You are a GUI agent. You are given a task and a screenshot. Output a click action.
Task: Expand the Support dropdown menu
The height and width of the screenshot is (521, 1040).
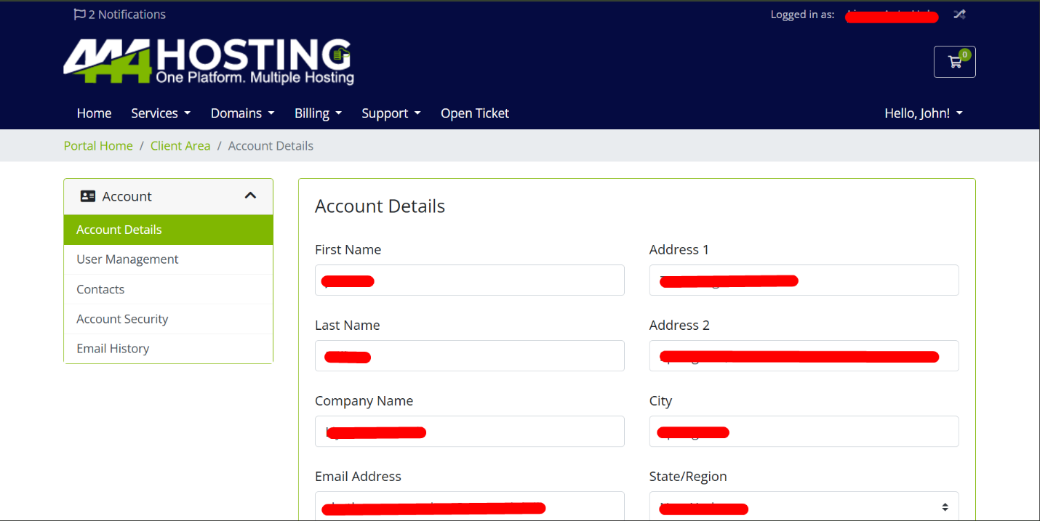pyautogui.click(x=391, y=113)
